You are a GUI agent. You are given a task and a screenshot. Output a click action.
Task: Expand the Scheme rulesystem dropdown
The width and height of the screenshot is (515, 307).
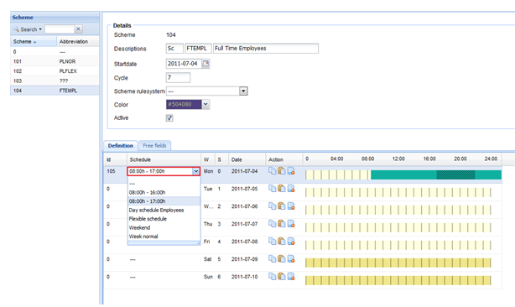[243, 91]
